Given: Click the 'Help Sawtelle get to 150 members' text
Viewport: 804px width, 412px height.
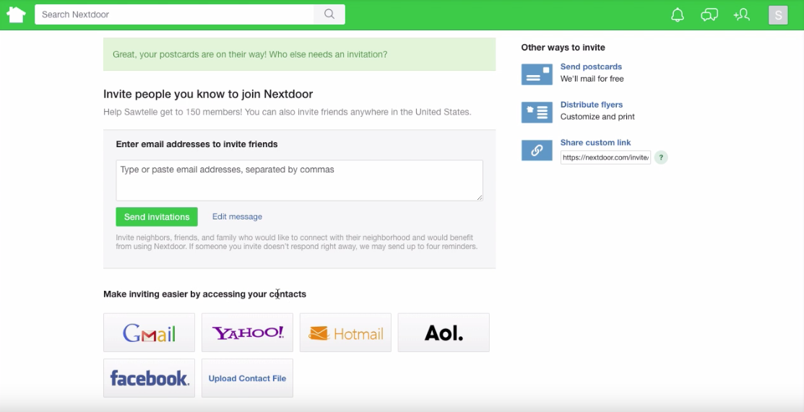Looking at the screenshot, I should pos(173,112).
